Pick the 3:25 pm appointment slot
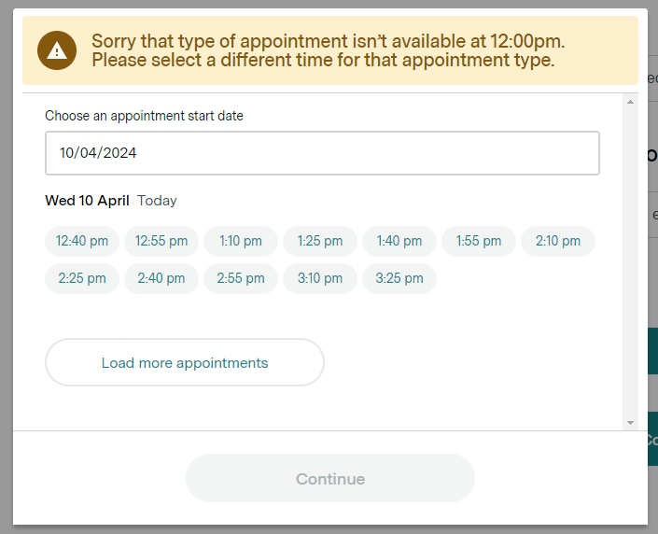 coord(399,278)
